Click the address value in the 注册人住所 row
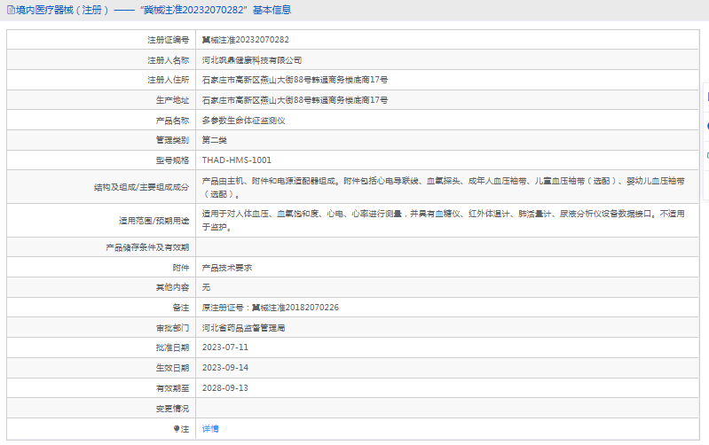Viewport: 709px width, 445px height. [x=295, y=80]
